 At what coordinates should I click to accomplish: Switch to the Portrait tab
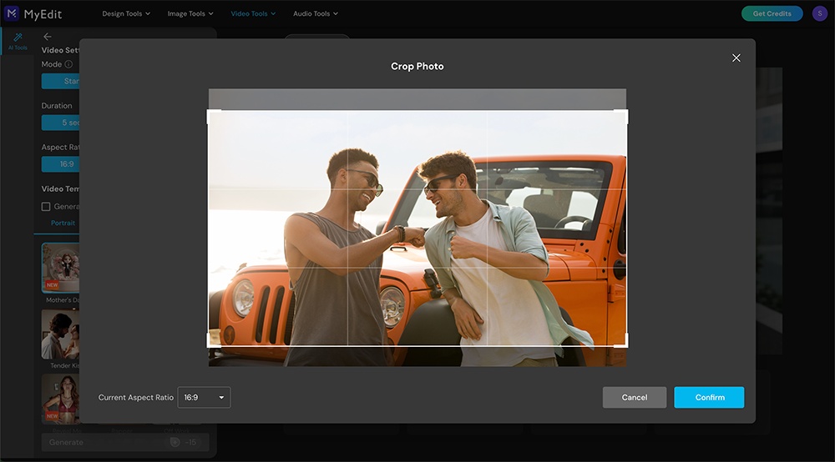tap(63, 223)
